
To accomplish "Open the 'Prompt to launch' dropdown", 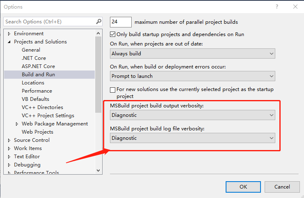I will [x=193, y=76].
